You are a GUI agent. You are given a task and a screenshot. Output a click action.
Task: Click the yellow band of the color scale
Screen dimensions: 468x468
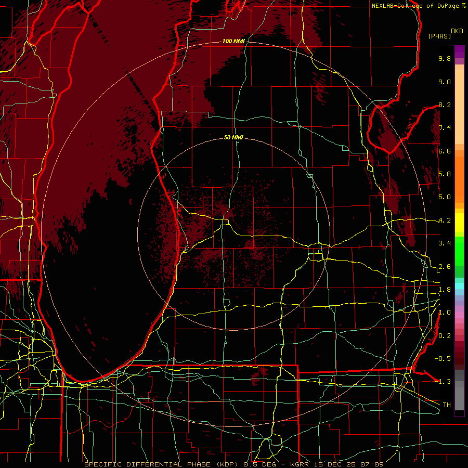(x=459, y=223)
